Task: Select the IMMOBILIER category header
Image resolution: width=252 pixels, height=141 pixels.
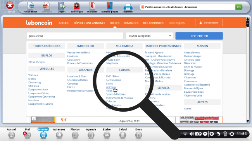Action: click(x=86, y=46)
